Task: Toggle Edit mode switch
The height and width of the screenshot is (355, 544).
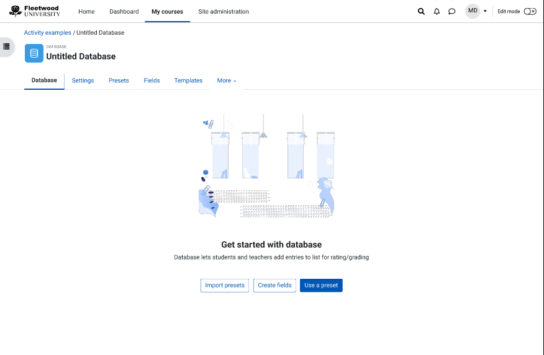Action: click(530, 11)
